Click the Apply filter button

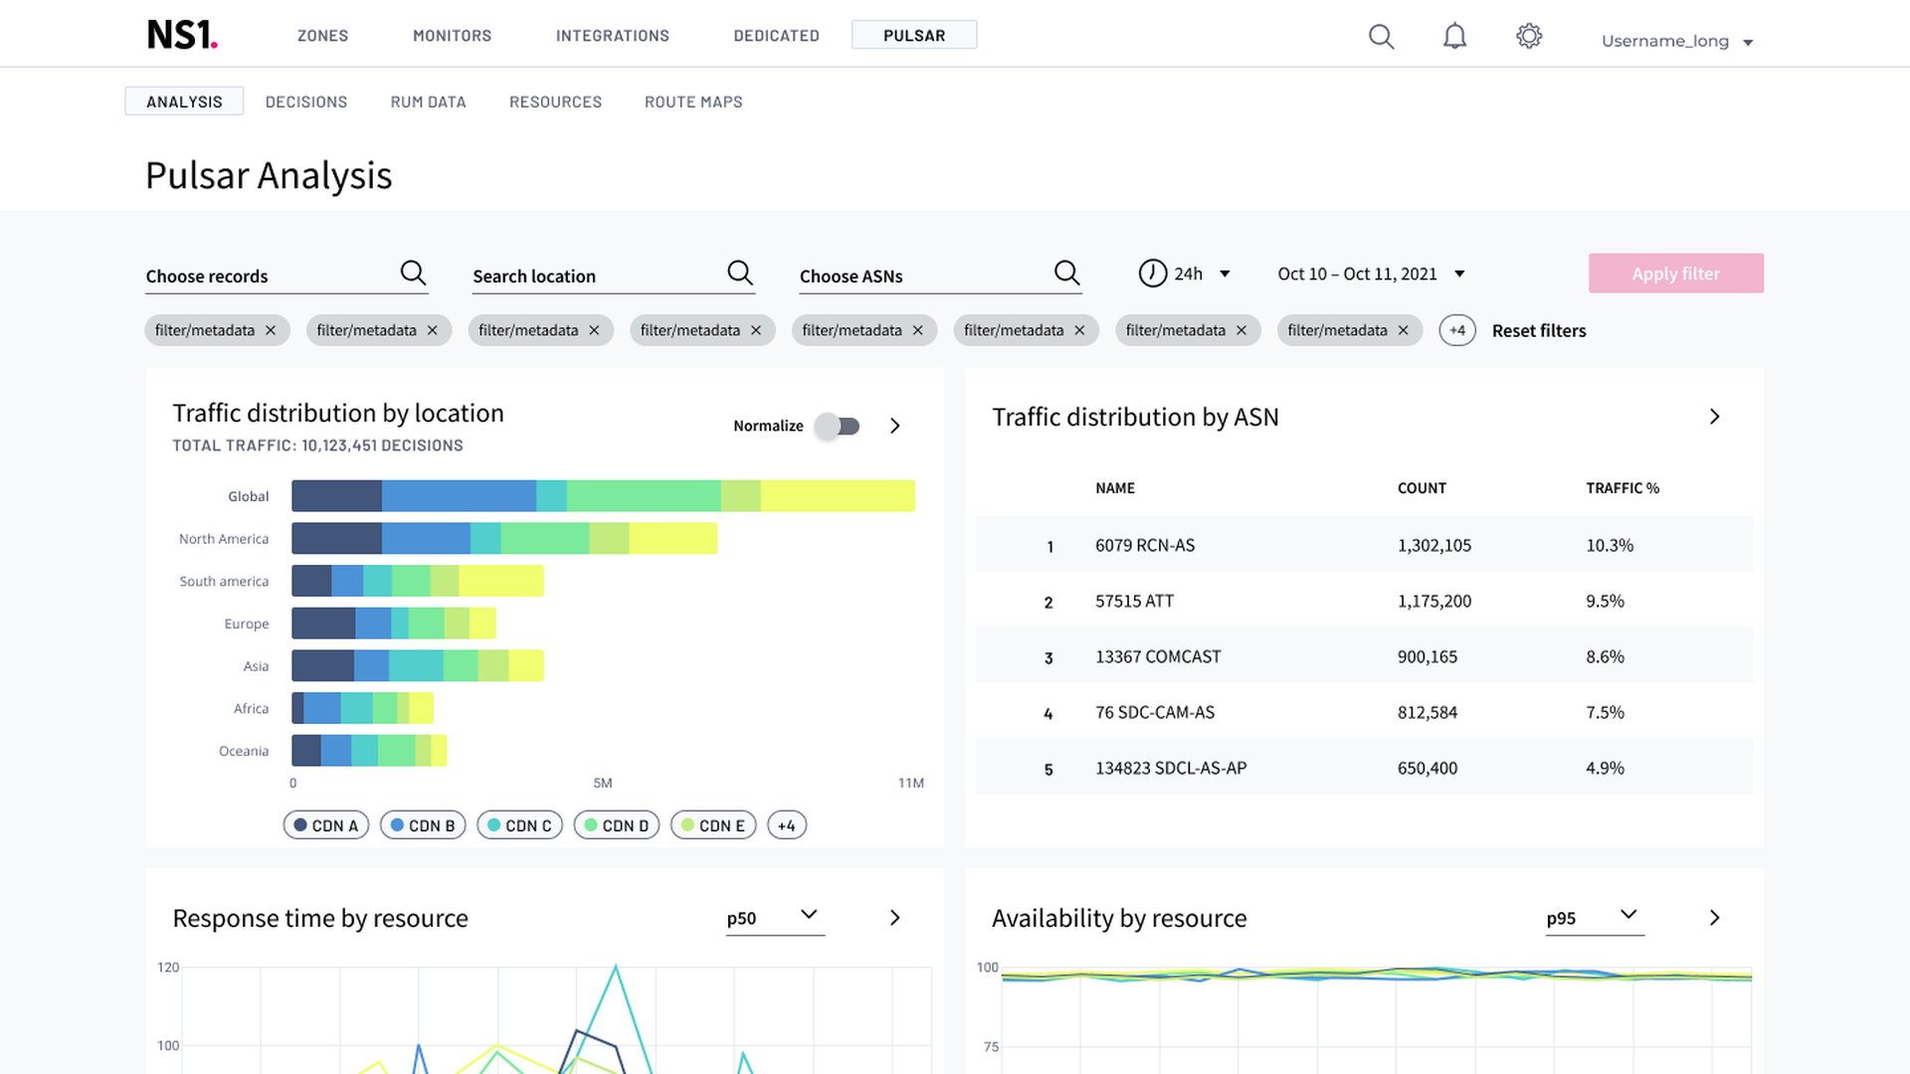(1676, 273)
